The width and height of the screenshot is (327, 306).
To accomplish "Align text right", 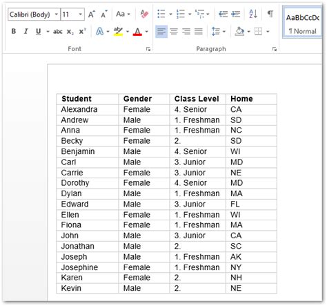I will point(186,31).
